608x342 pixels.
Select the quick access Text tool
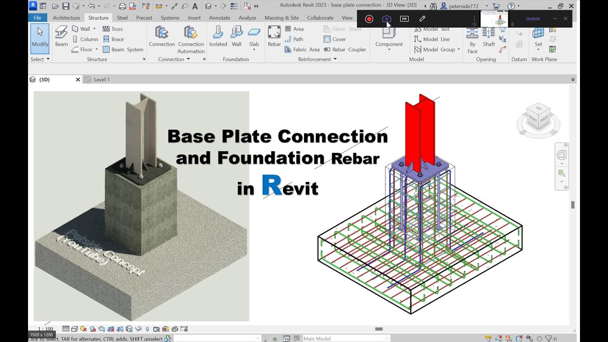pyautogui.click(x=196, y=6)
